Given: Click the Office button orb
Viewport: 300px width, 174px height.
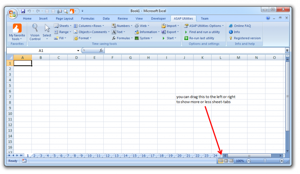Looking at the screenshot, I should click(12, 14).
